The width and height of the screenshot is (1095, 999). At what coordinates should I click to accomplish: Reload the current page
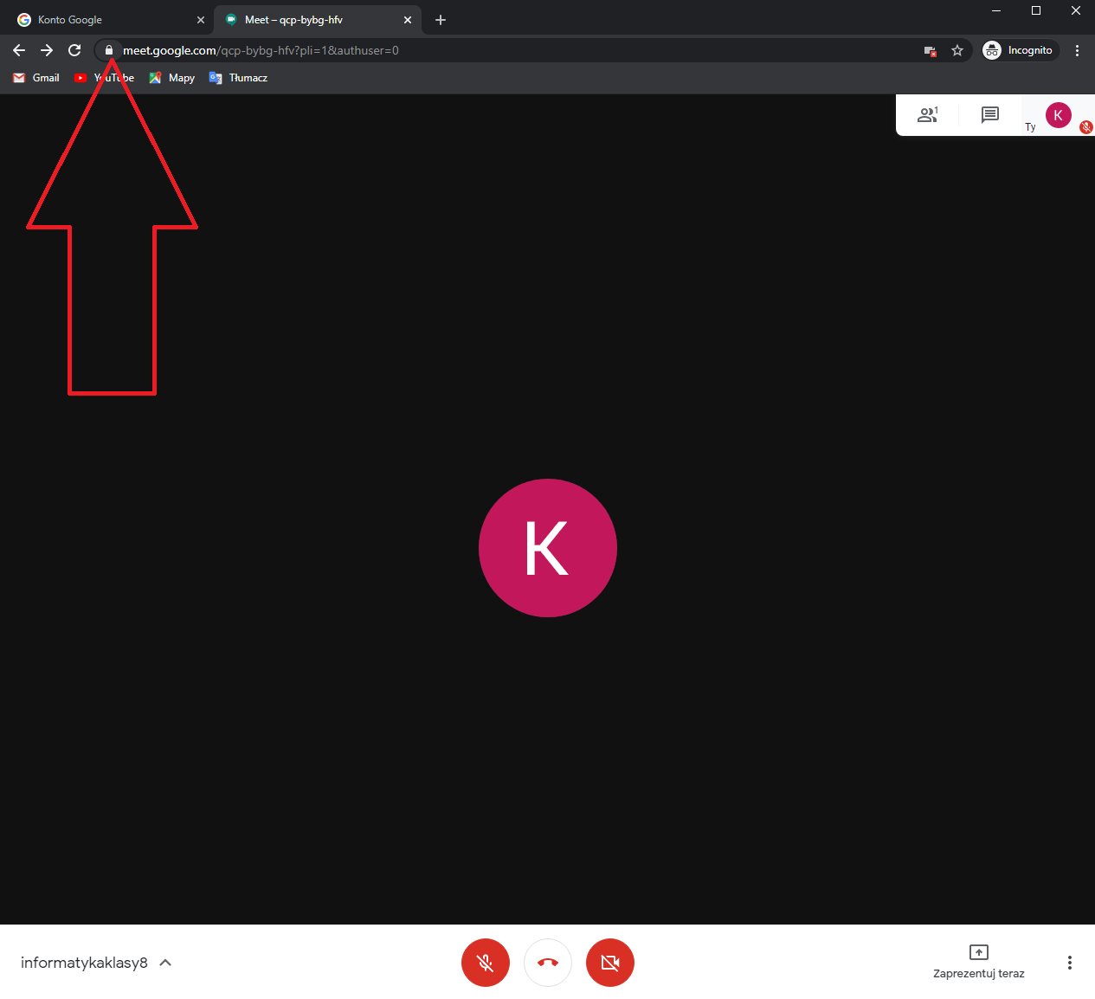(74, 50)
